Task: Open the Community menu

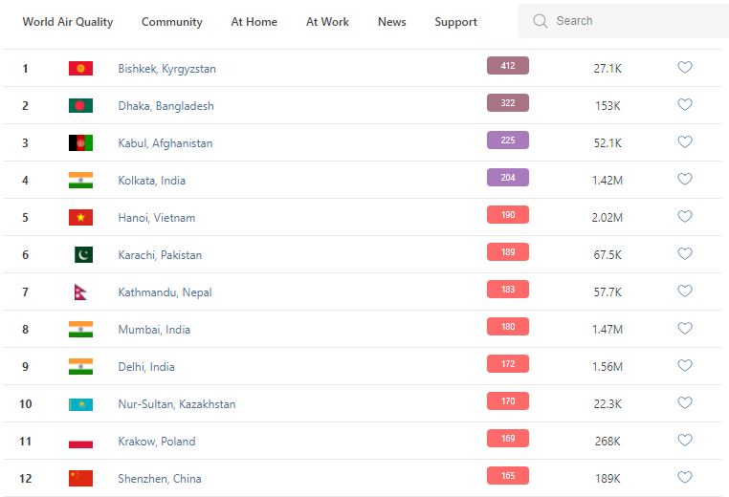Action: (172, 22)
